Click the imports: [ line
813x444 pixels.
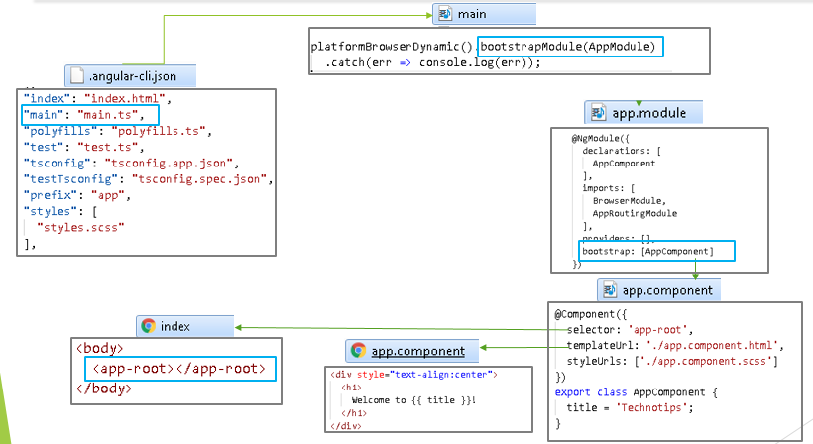pos(608,188)
